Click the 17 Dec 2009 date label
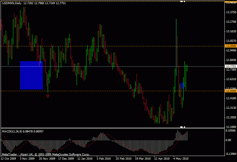The width and height of the screenshot is (237, 162). (66, 159)
